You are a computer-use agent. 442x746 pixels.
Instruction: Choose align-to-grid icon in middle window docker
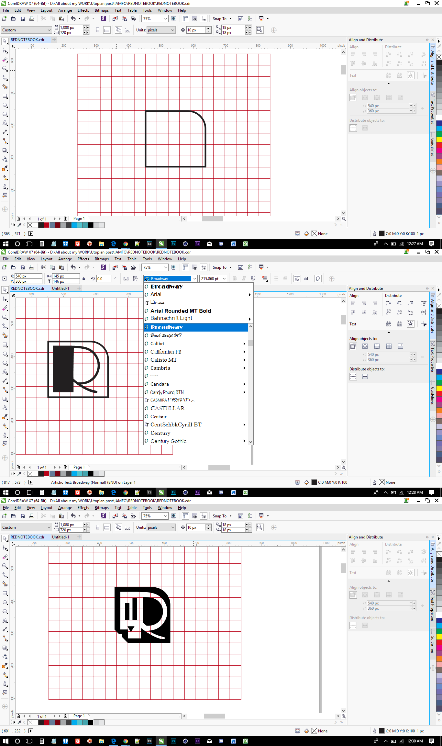[389, 346]
